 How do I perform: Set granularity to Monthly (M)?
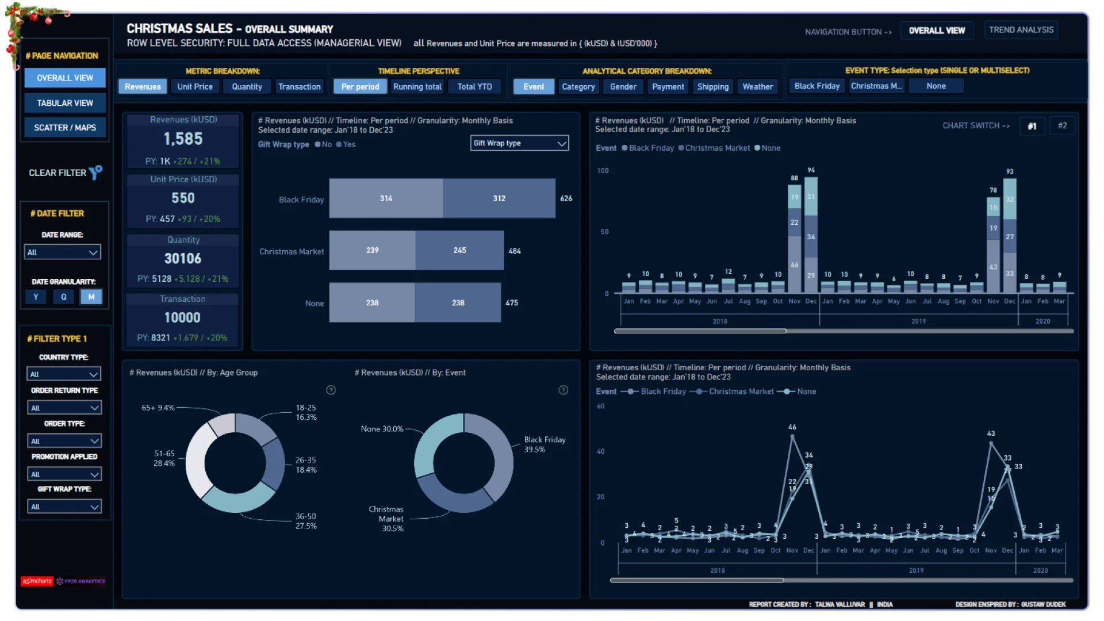click(91, 297)
